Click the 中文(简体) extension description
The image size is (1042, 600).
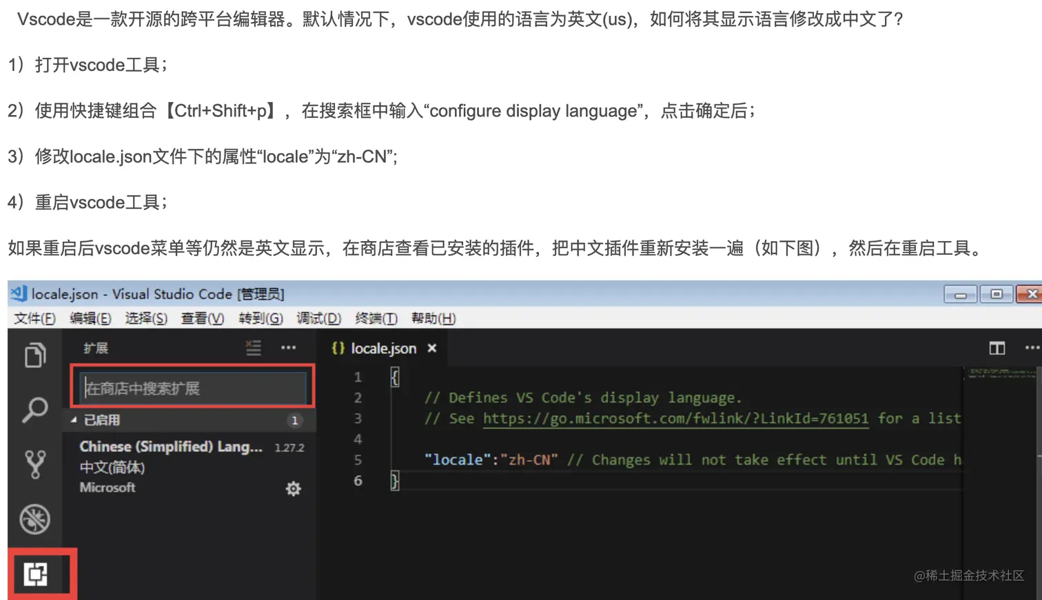click(112, 467)
